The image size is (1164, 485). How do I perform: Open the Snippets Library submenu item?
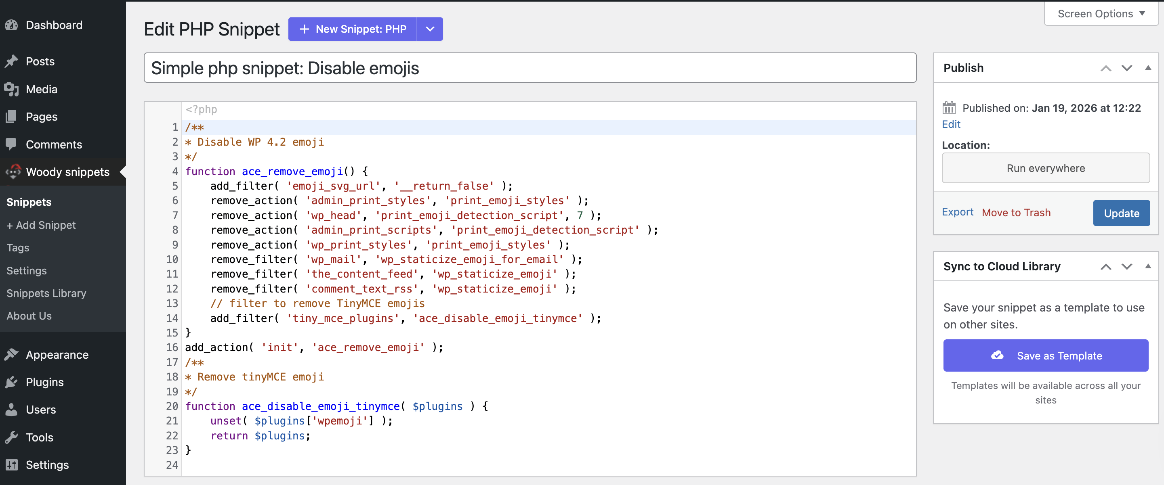coord(46,293)
